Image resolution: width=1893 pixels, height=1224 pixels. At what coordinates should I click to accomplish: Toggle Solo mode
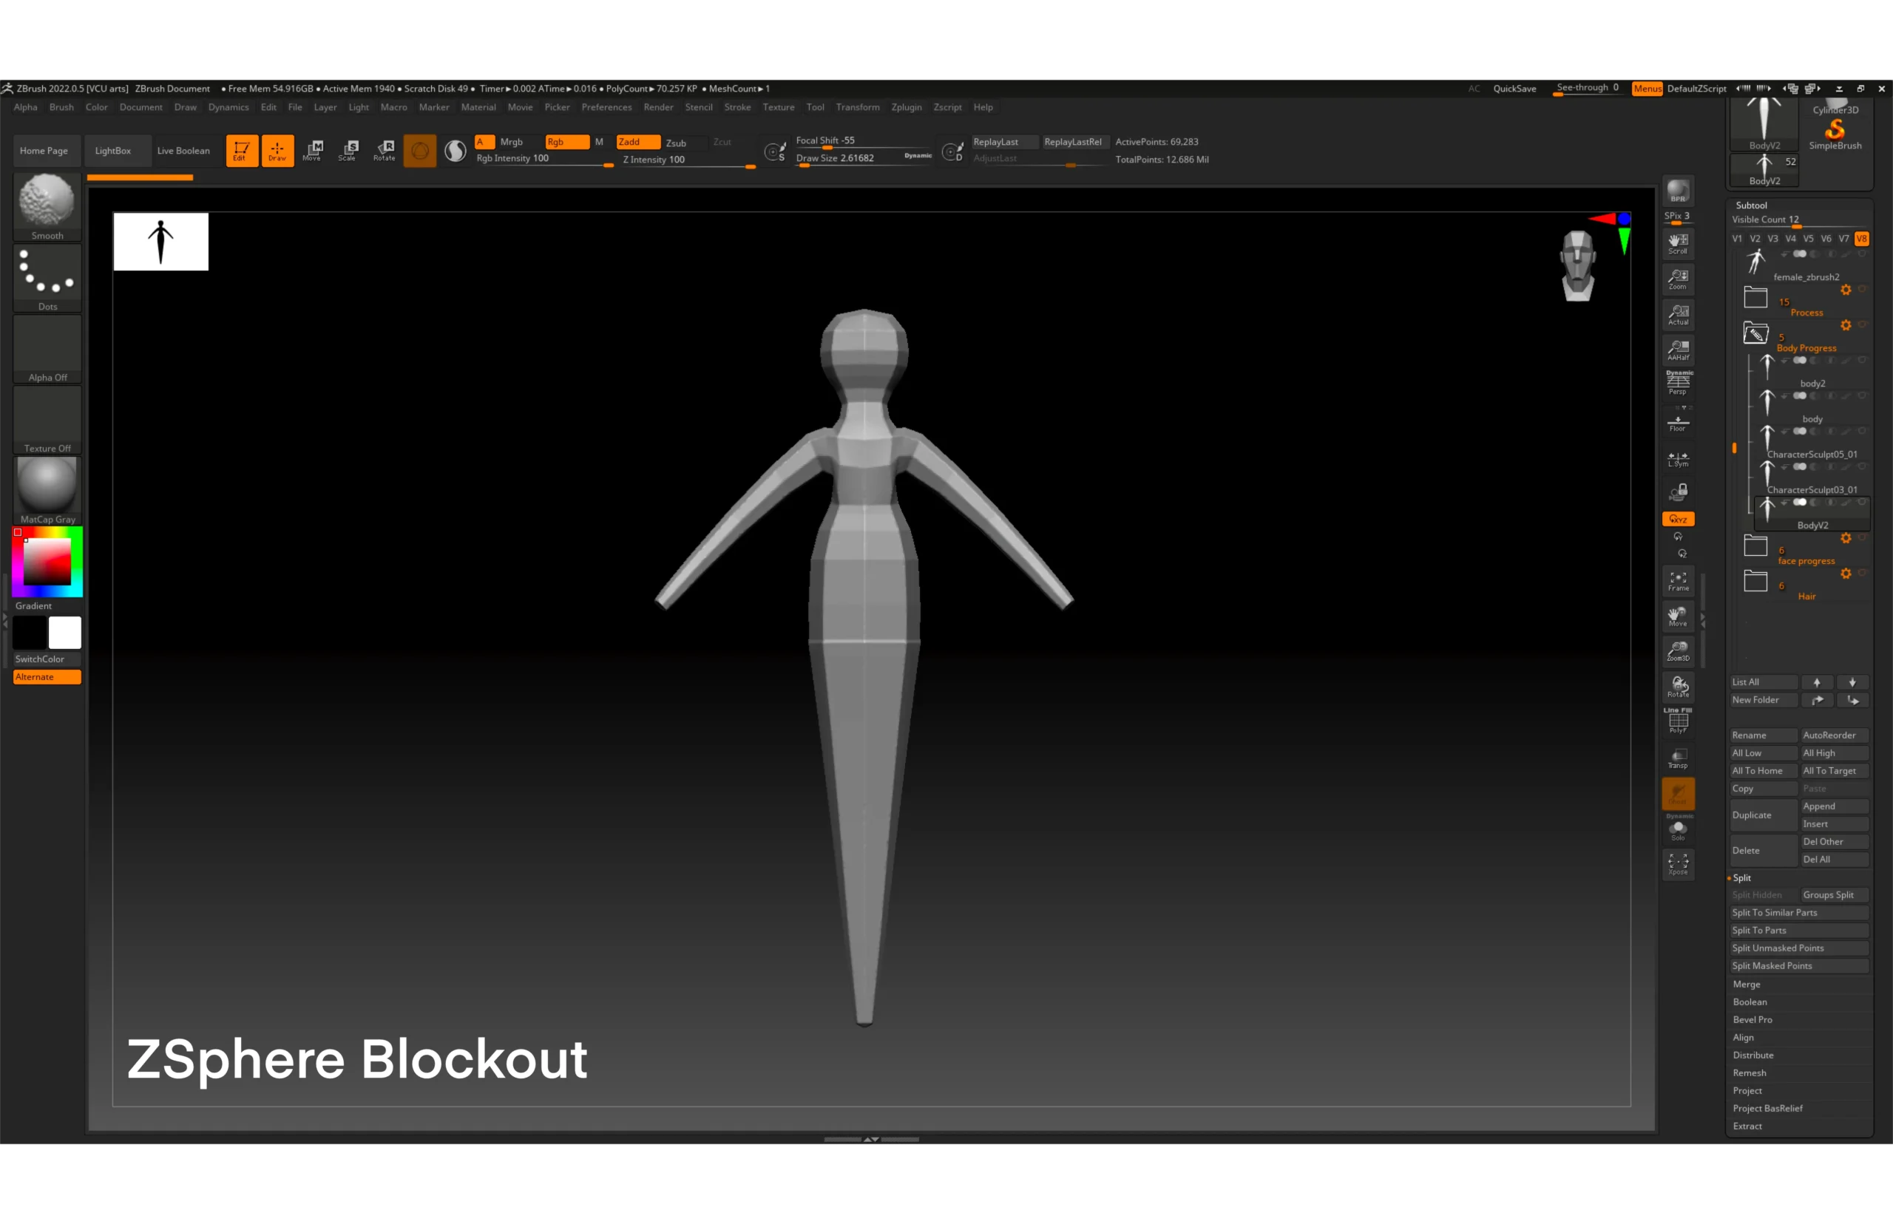coord(1678,829)
